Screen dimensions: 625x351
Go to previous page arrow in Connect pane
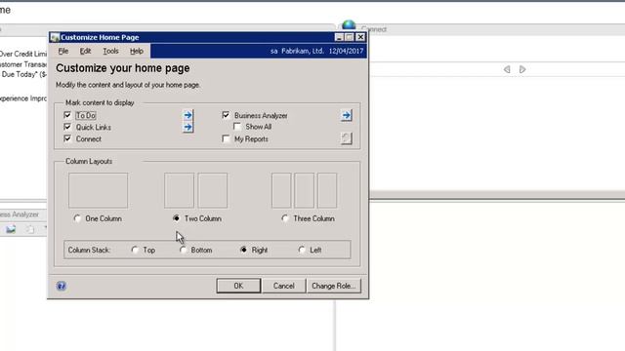(507, 69)
